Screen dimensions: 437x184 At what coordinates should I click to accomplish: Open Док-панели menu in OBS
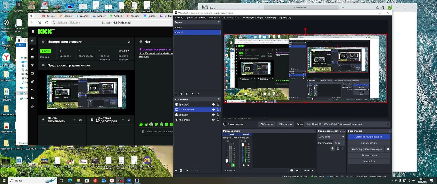click(x=217, y=18)
